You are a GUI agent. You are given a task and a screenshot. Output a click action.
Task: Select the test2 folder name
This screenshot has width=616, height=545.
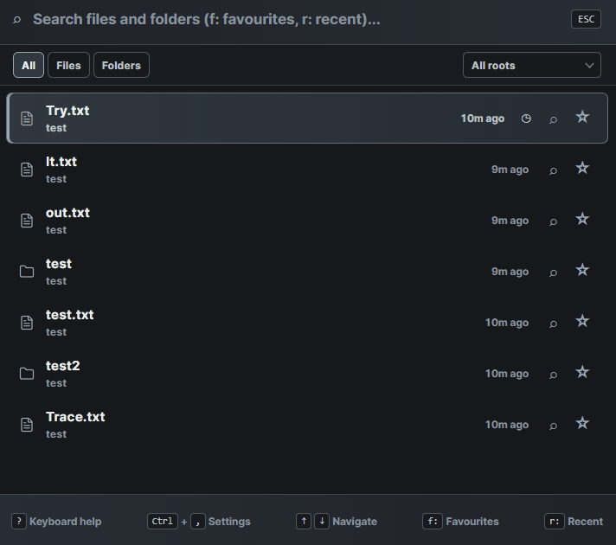(63, 366)
